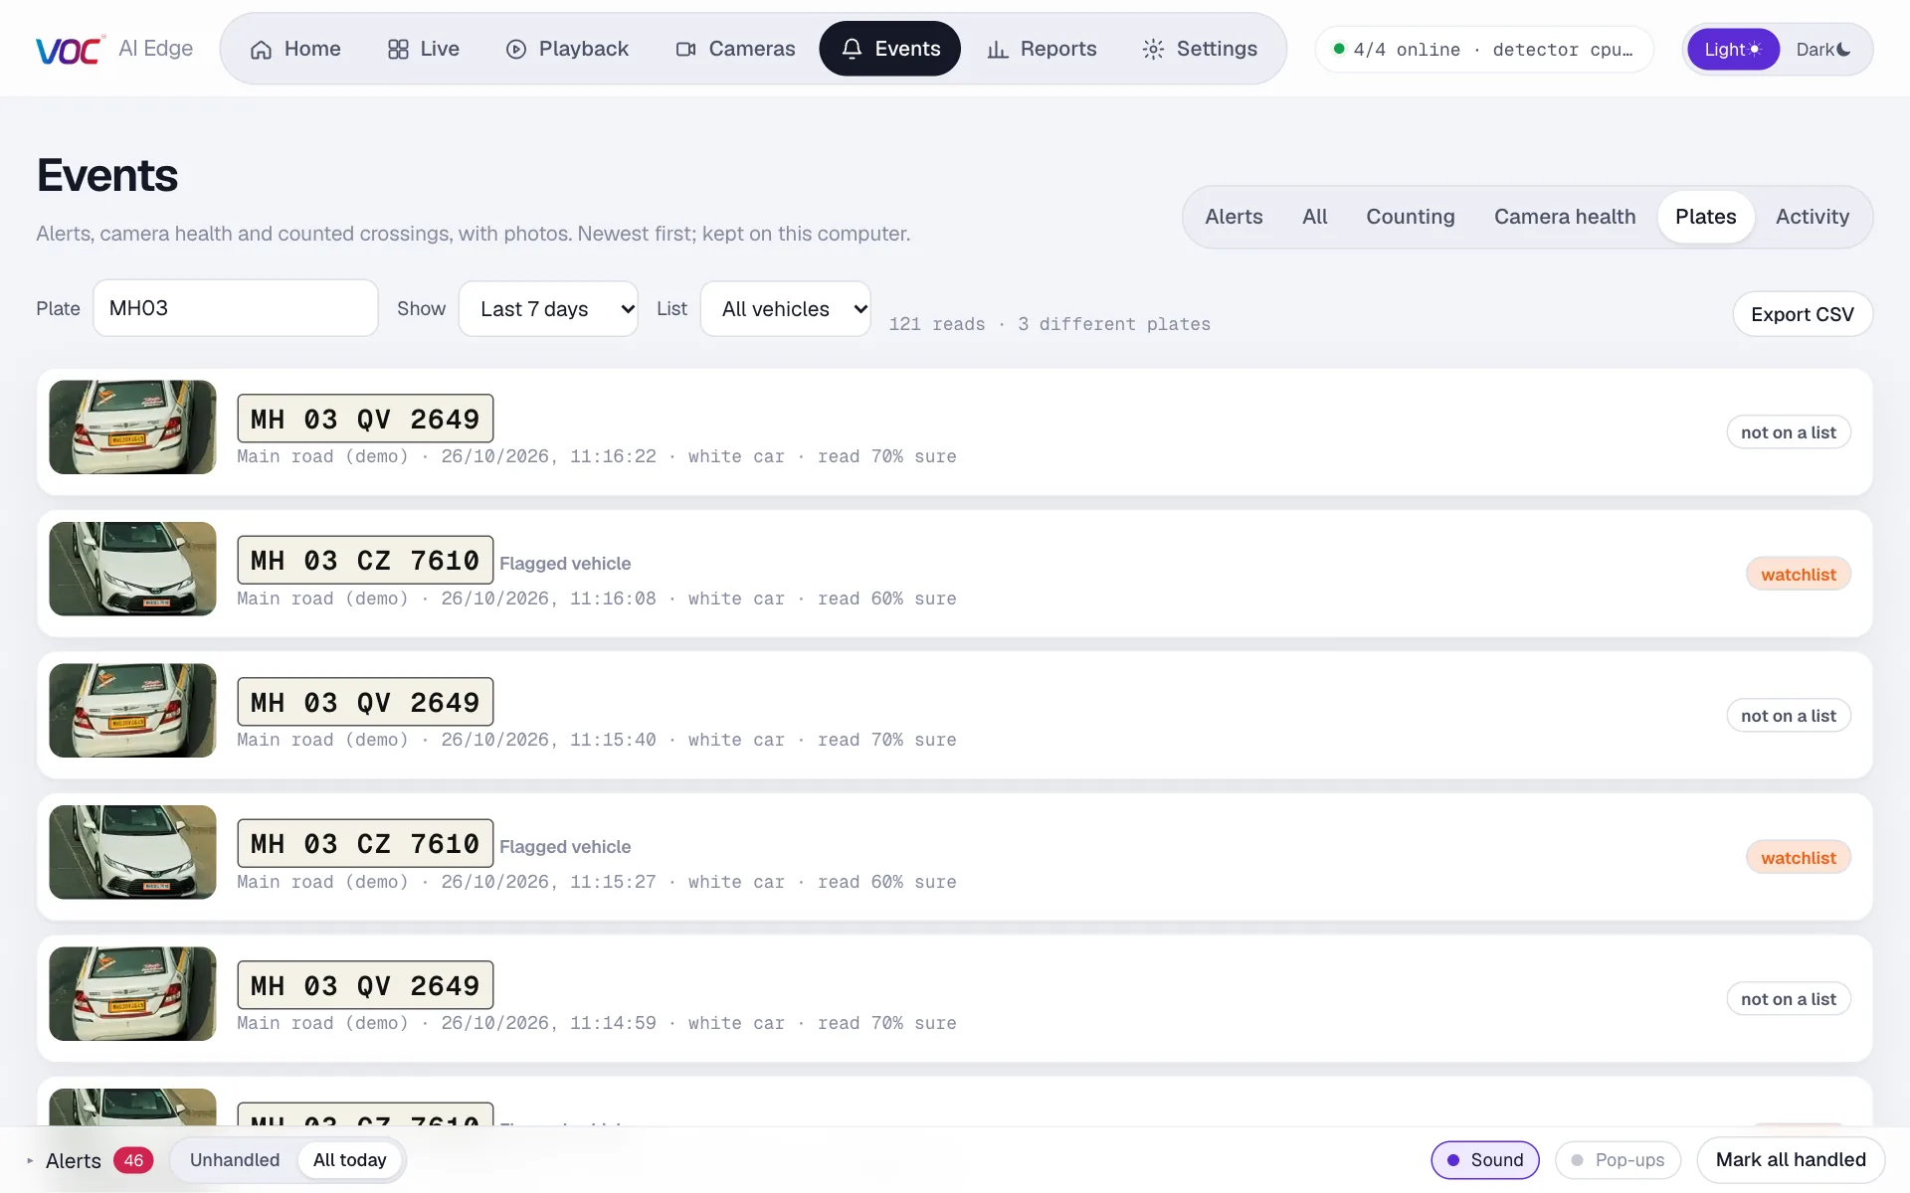Screen dimensions: 1910x1193
Task: Open the Counting tab
Action: [x=1410, y=217]
